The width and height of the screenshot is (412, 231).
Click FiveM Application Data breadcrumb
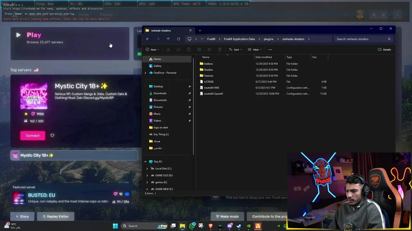point(239,39)
